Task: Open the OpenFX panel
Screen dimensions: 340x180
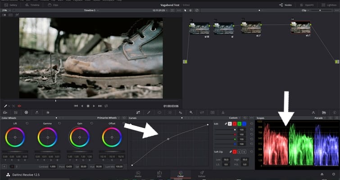Action: coord(307,4)
